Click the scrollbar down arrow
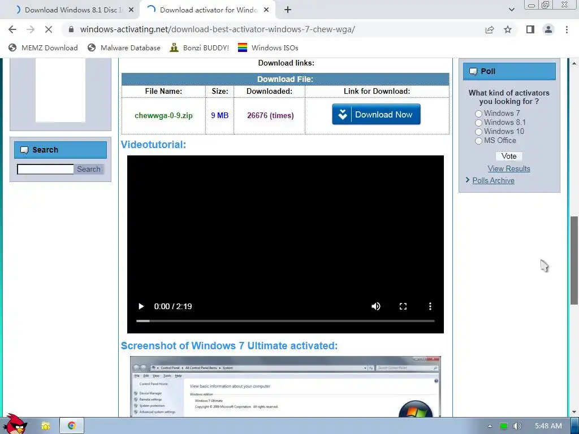The height and width of the screenshot is (434, 579). 574,412
